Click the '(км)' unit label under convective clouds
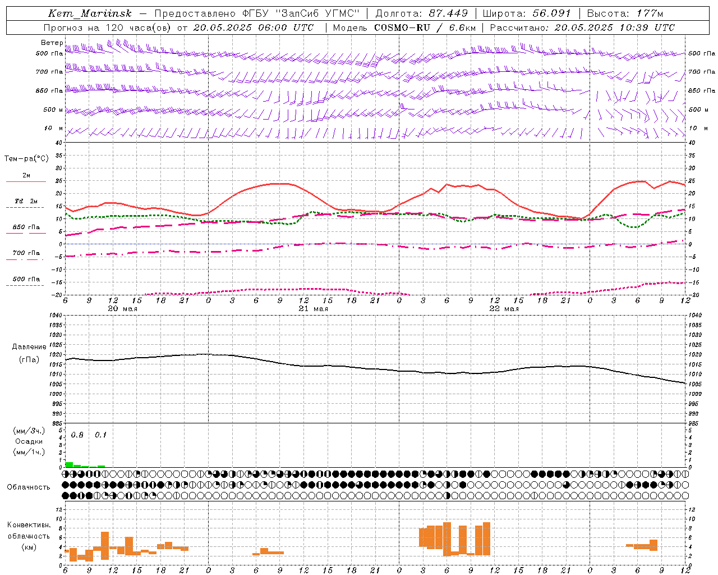This screenshot has width=718, height=575. 29,547
